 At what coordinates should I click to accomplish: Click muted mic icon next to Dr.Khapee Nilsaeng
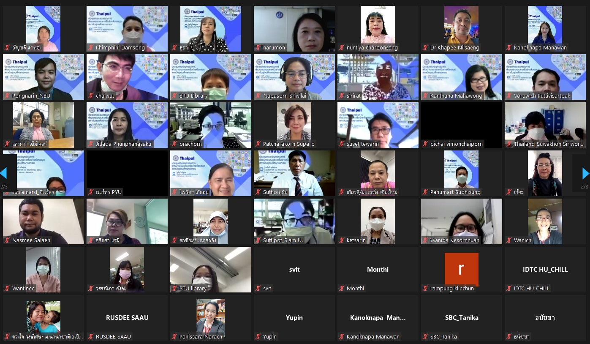[x=425, y=48]
